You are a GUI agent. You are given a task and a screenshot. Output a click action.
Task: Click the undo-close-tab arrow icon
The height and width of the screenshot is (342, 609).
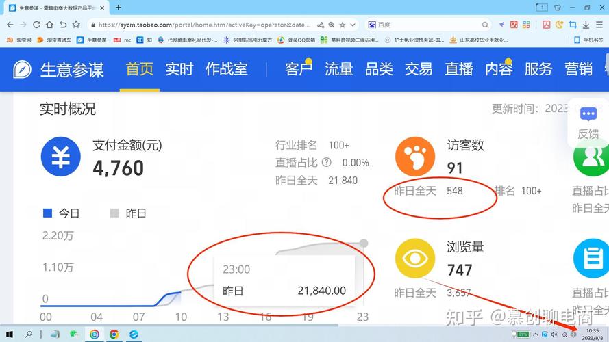63,25
